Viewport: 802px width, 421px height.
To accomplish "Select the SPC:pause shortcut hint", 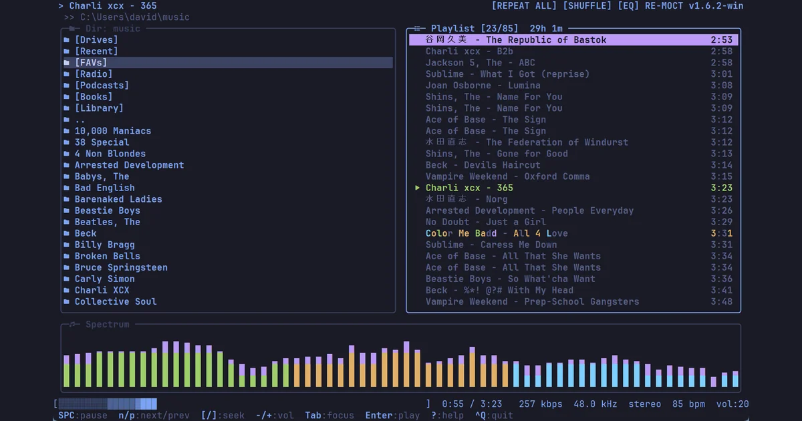I will (83, 416).
